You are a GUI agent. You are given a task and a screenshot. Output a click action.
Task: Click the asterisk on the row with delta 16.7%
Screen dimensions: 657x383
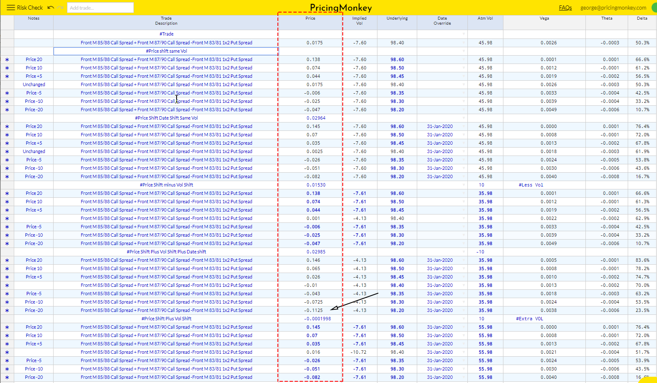coord(7,176)
